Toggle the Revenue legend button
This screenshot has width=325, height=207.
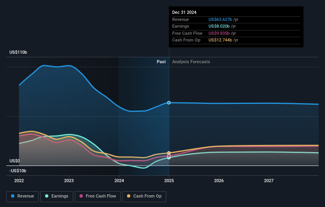pyautogui.click(x=23, y=196)
